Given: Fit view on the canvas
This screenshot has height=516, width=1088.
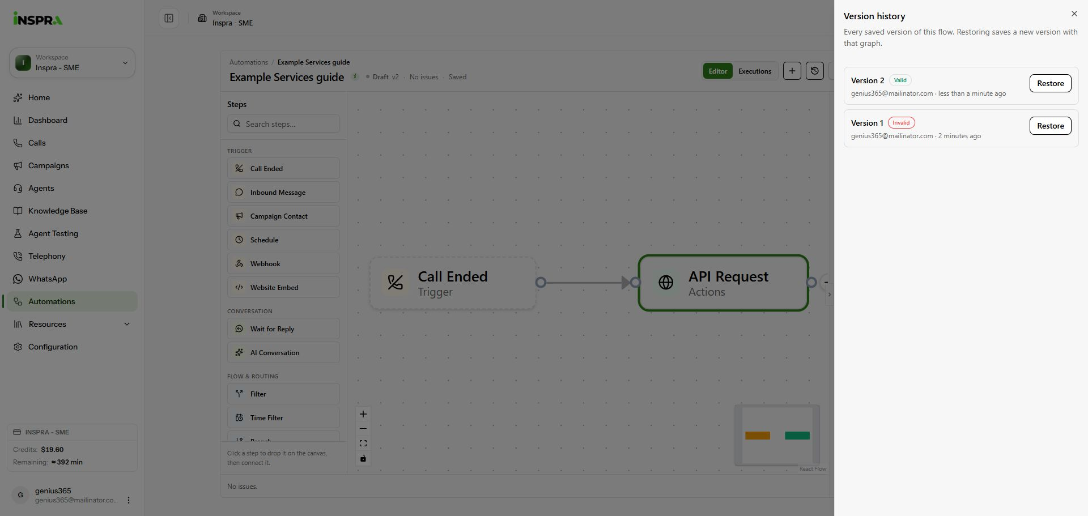Looking at the screenshot, I should tap(363, 443).
